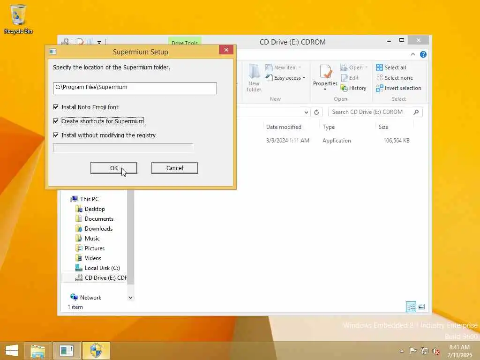Click the muted volume tray icon
Screen dimensions: 480x360
coord(436,351)
